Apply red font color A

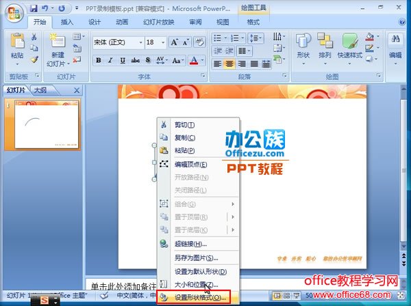[x=194, y=61]
